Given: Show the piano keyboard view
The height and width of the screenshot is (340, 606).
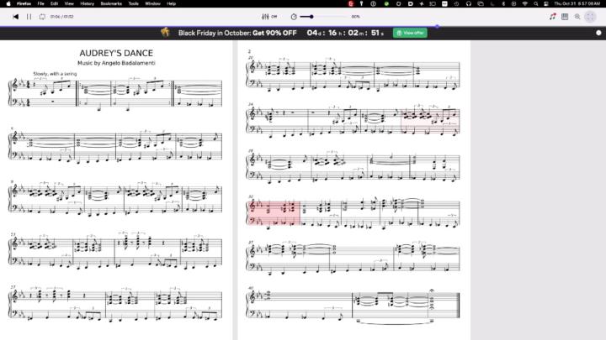Looking at the screenshot, I should tap(565, 17).
